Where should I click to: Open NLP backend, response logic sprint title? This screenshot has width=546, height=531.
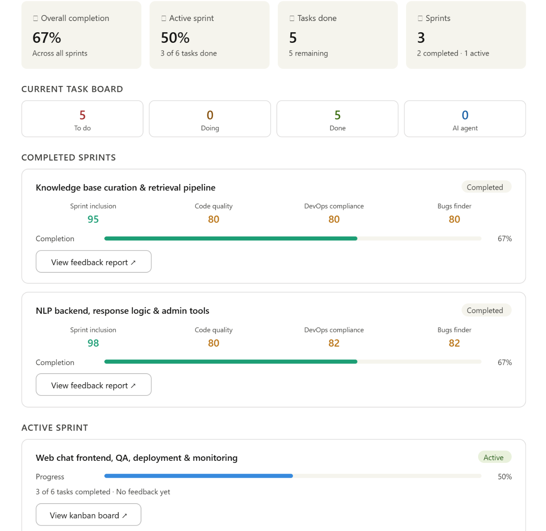(x=122, y=311)
